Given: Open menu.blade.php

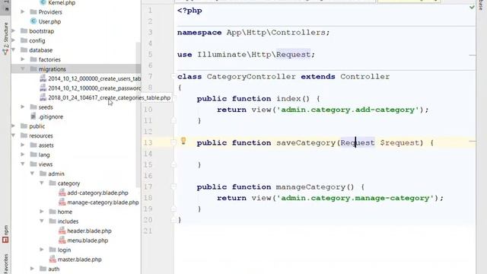Looking at the screenshot, I should [x=88, y=241].
